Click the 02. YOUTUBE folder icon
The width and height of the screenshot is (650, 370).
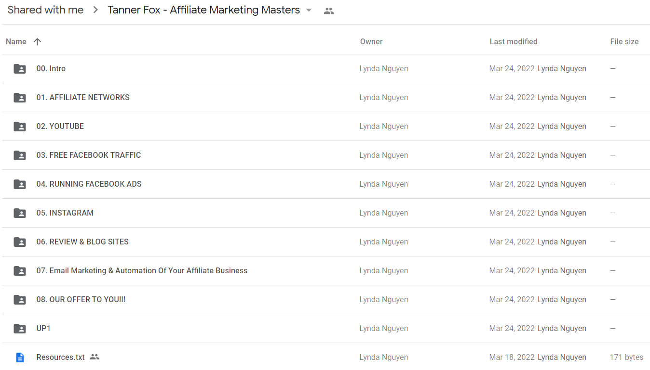(x=20, y=127)
